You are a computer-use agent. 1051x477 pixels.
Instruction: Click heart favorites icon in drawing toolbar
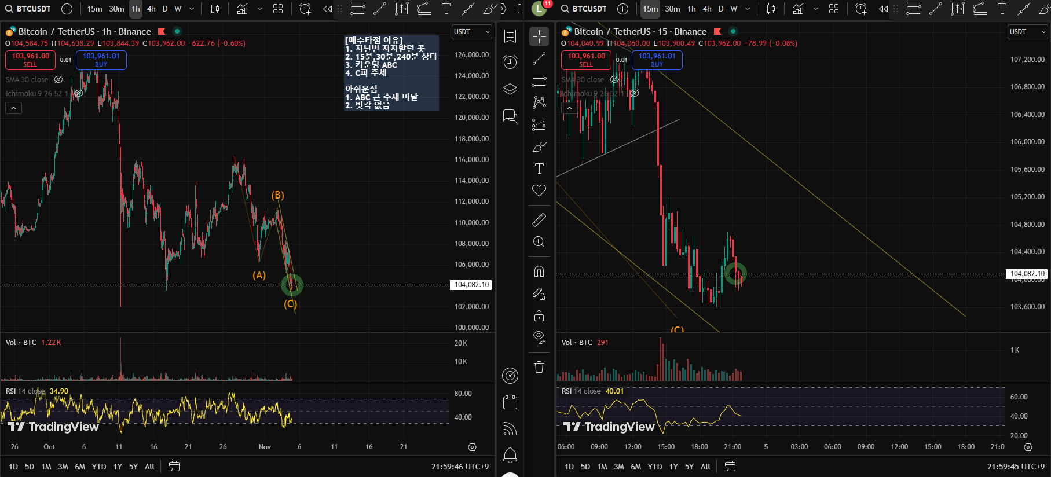(539, 190)
